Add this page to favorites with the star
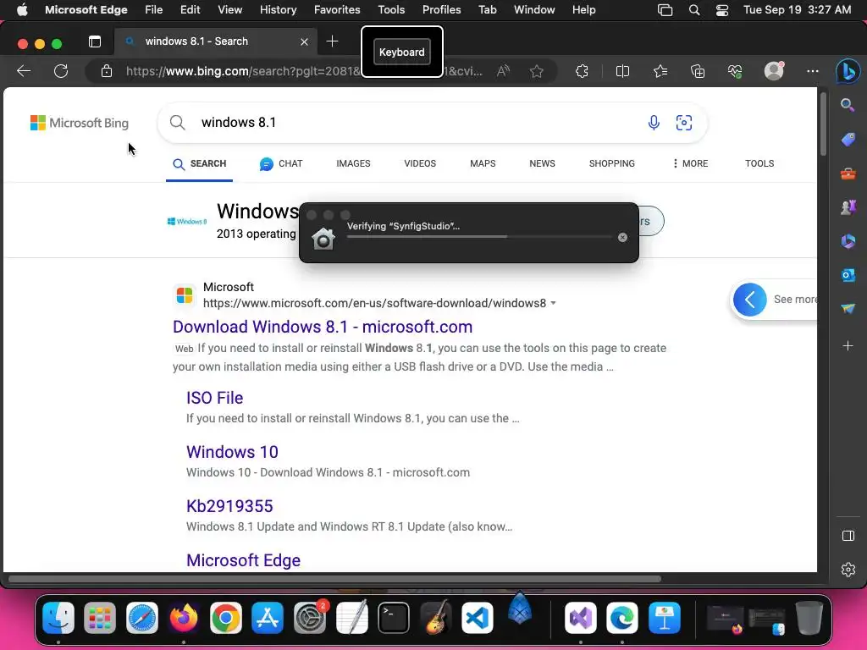 click(x=536, y=71)
